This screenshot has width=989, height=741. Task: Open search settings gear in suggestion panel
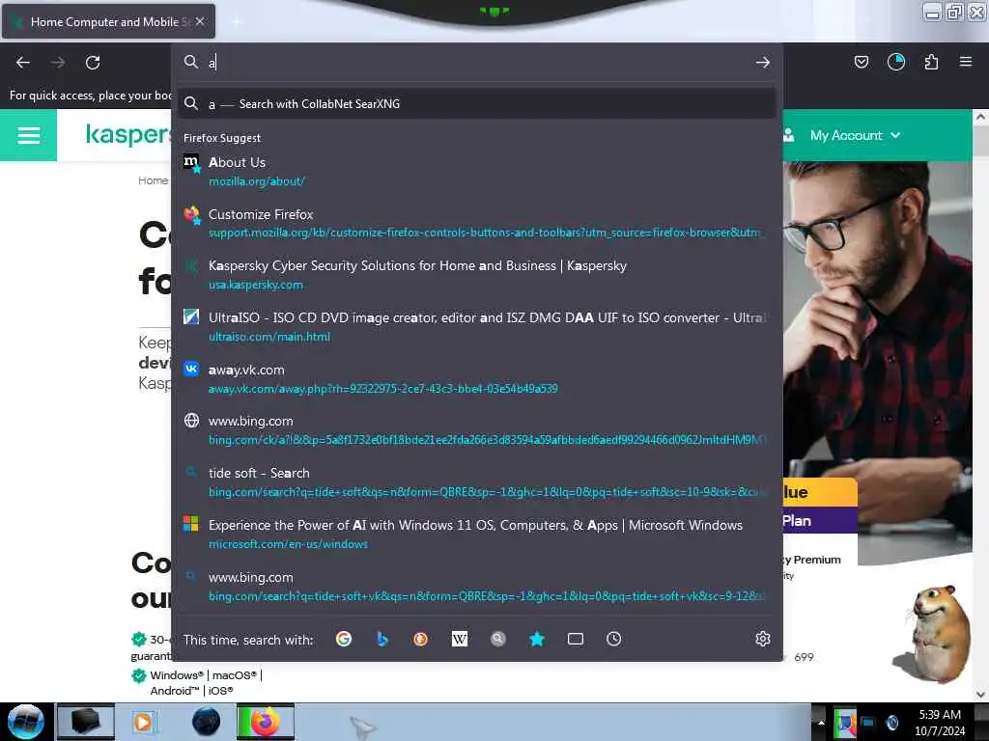click(x=763, y=639)
